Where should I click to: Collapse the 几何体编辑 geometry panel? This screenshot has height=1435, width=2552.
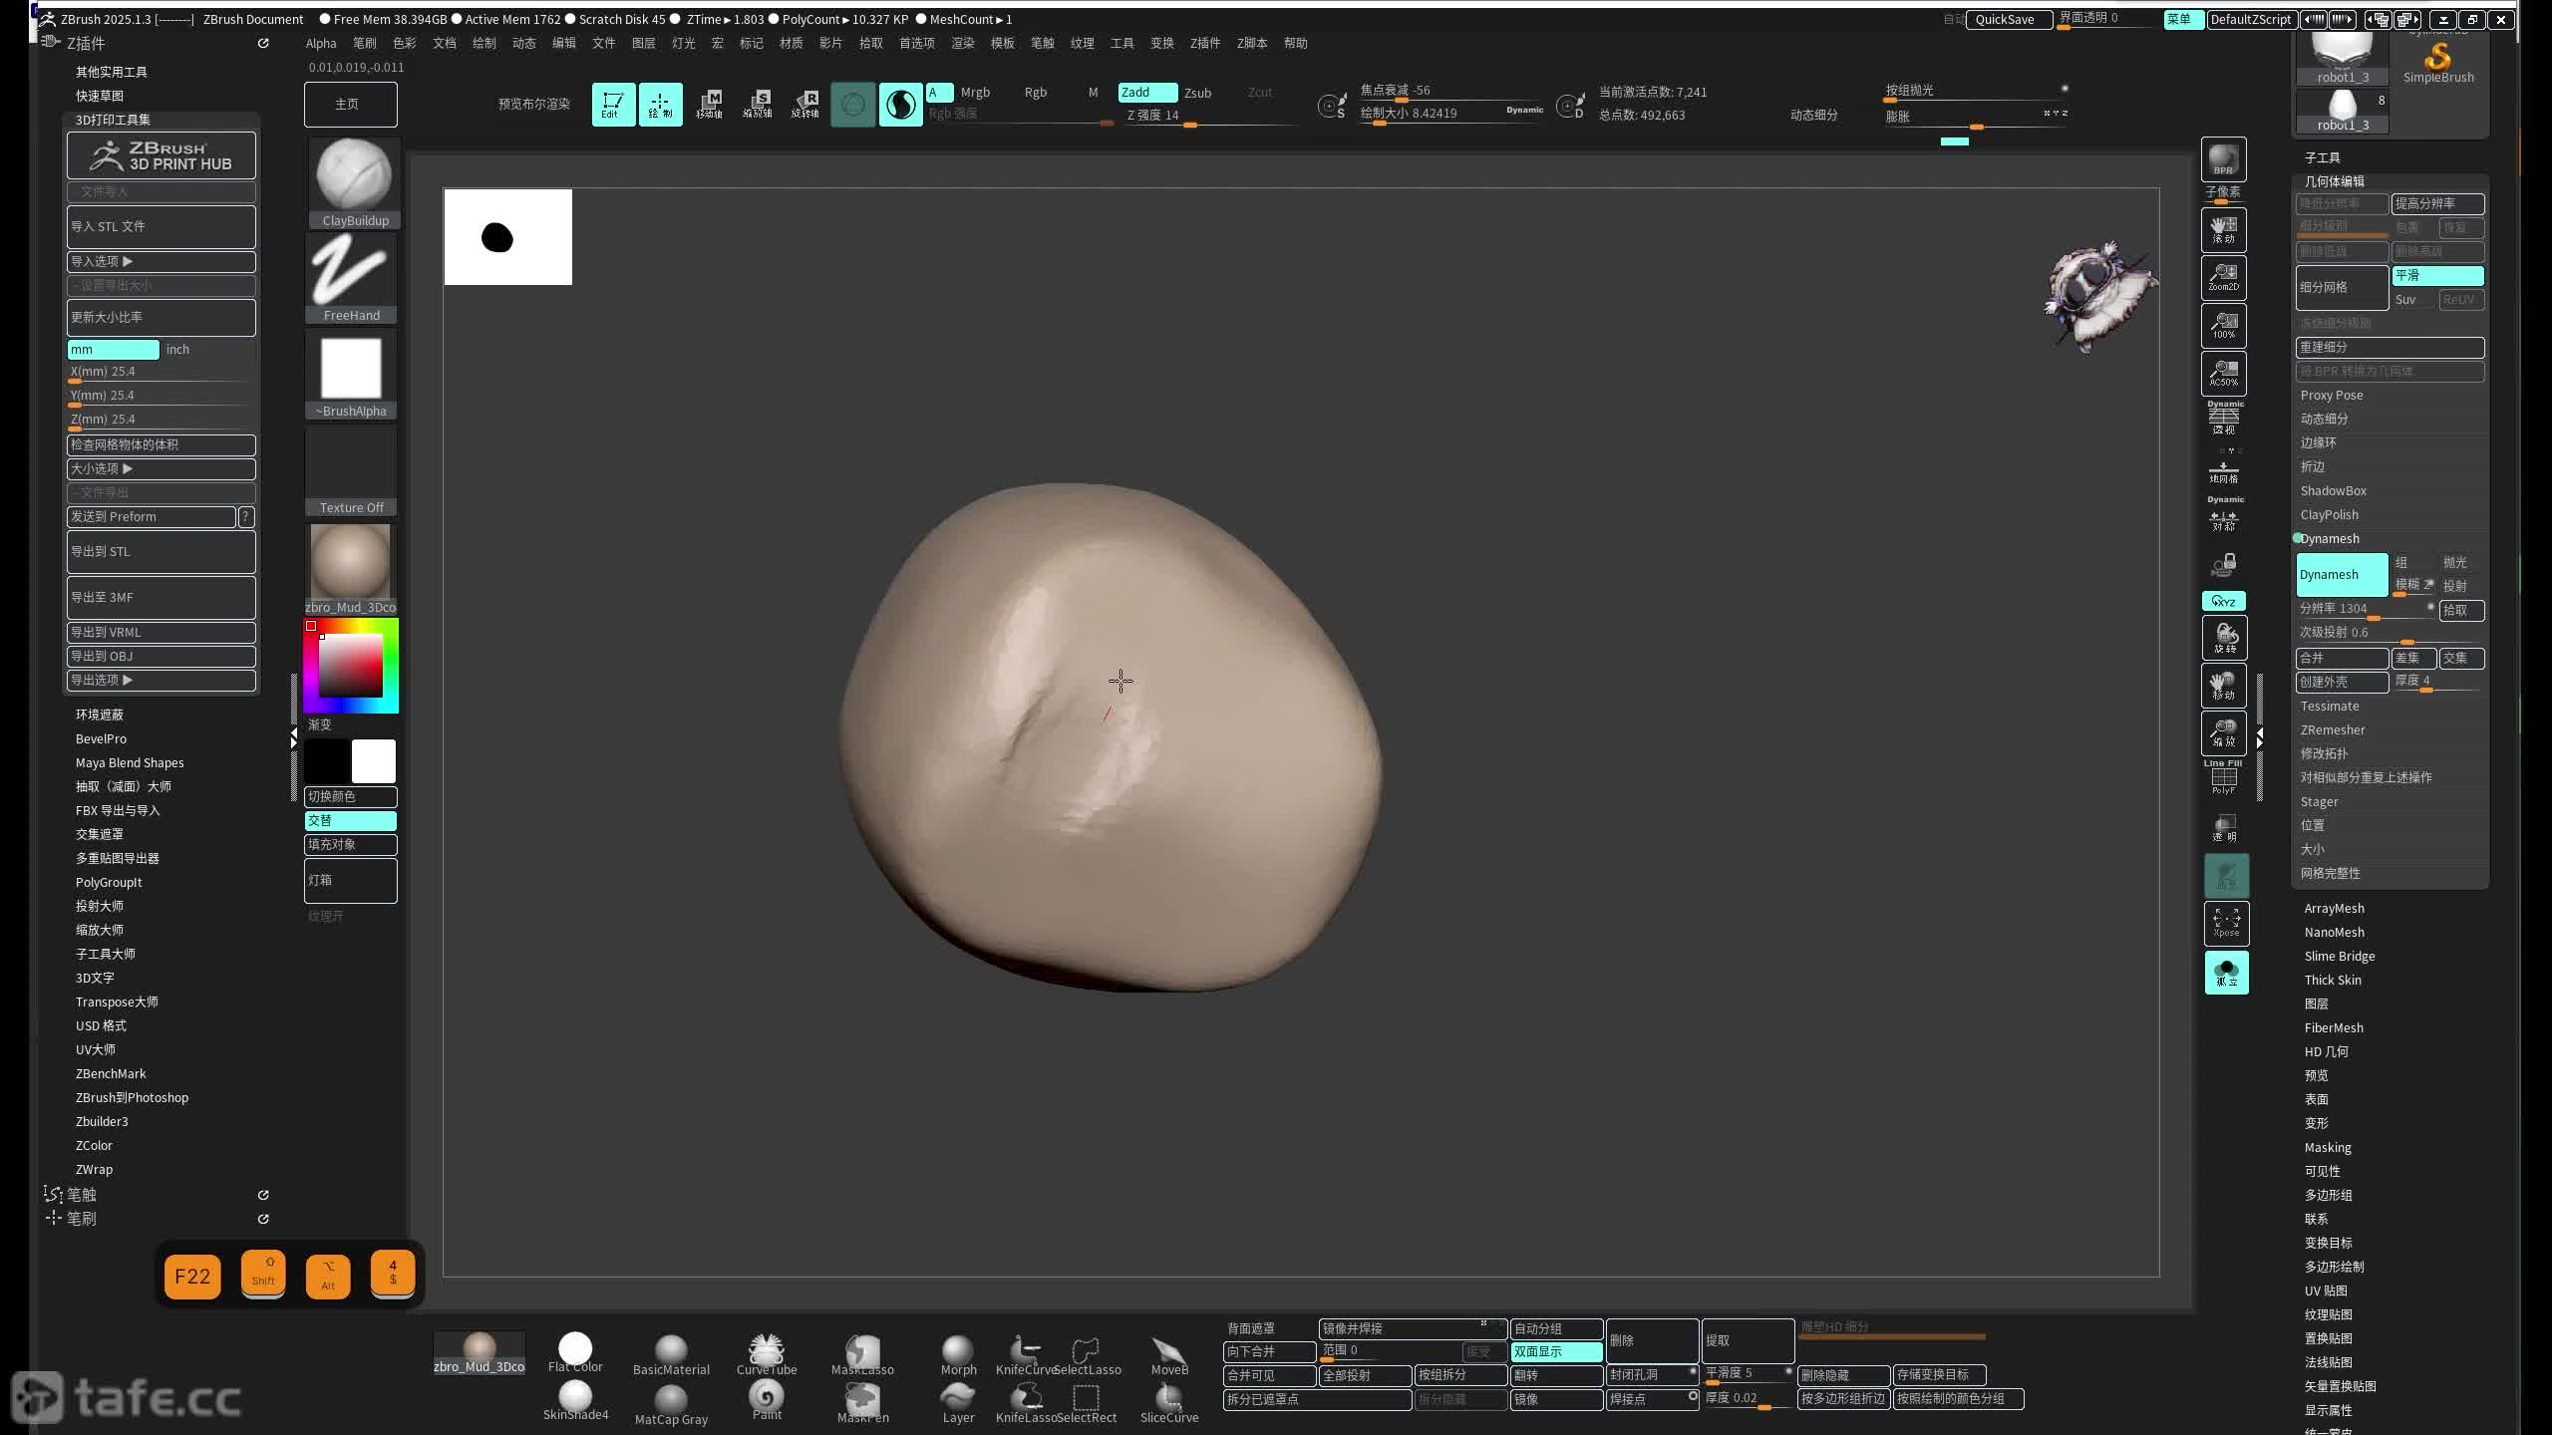(2334, 181)
